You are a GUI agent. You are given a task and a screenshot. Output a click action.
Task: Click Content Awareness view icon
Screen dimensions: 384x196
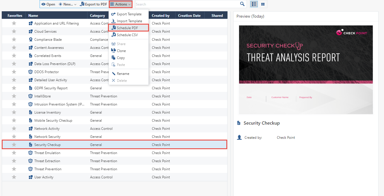tap(31, 48)
